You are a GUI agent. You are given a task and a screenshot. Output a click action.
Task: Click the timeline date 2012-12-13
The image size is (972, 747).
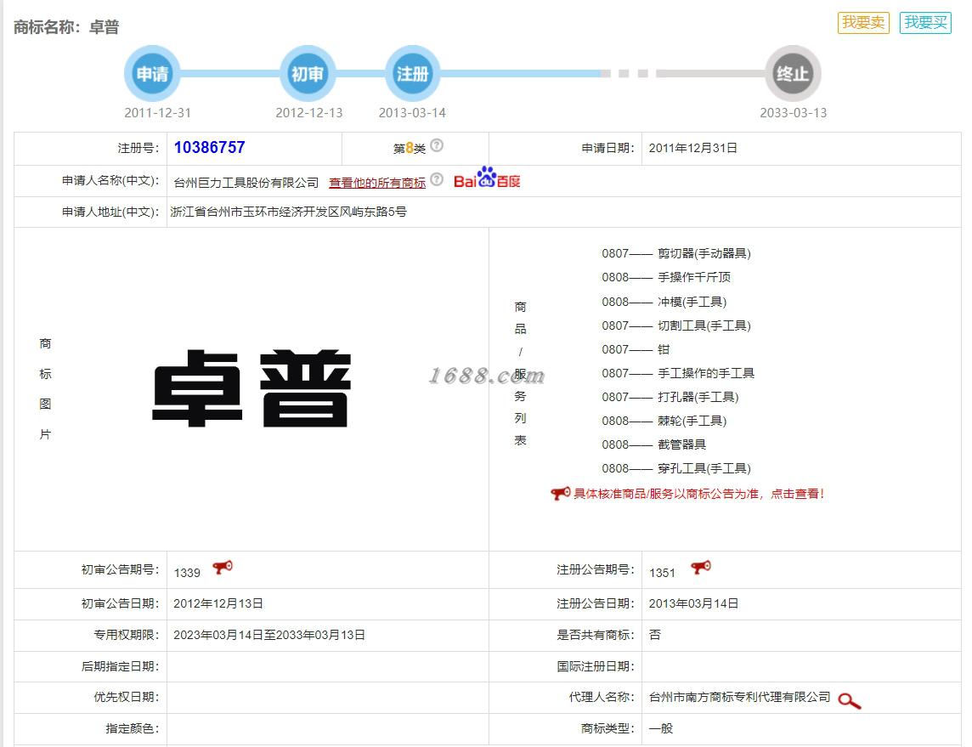[308, 113]
